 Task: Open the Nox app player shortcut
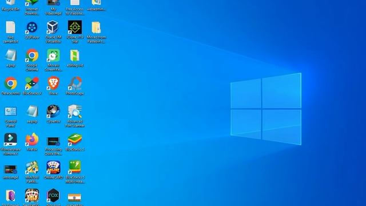coord(53,195)
